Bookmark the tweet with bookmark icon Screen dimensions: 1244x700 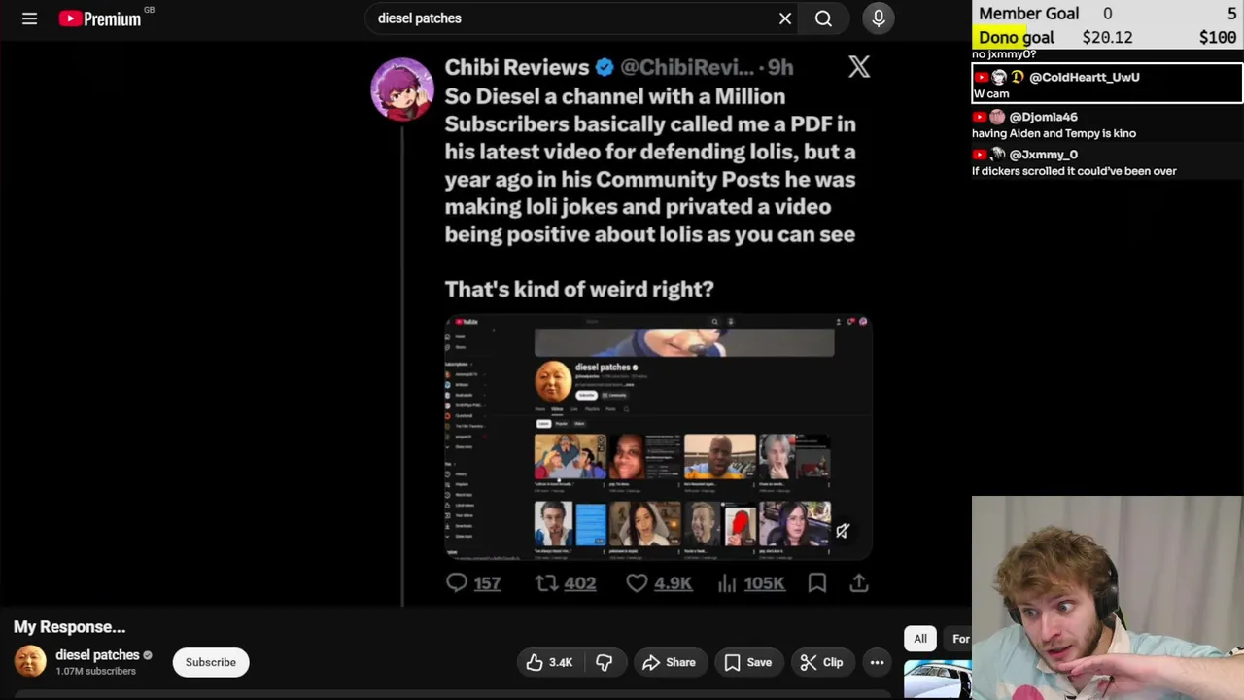tap(817, 583)
